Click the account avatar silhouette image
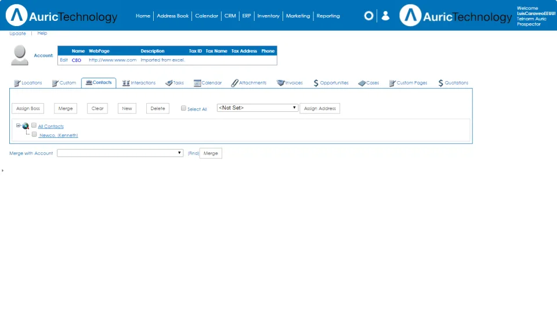The height and width of the screenshot is (313, 557). [20, 55]
